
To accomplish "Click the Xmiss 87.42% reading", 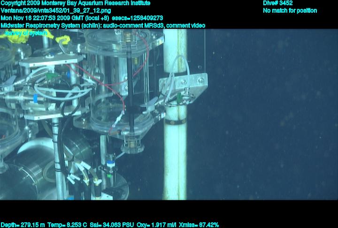I will pyautogui.click(x=199, y=225).
